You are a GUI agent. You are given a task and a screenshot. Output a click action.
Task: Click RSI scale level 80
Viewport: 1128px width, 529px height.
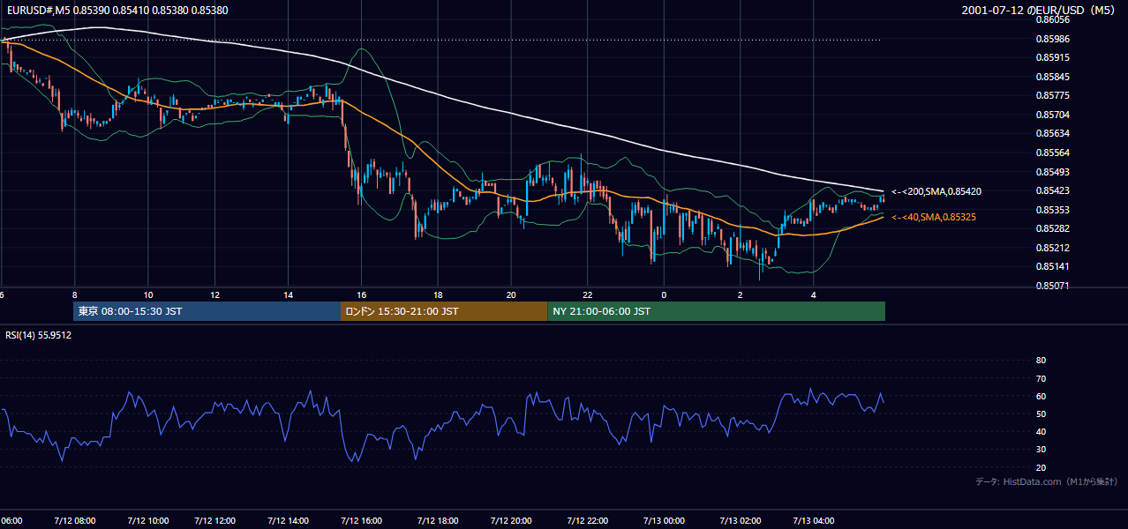click(1041, 361)
